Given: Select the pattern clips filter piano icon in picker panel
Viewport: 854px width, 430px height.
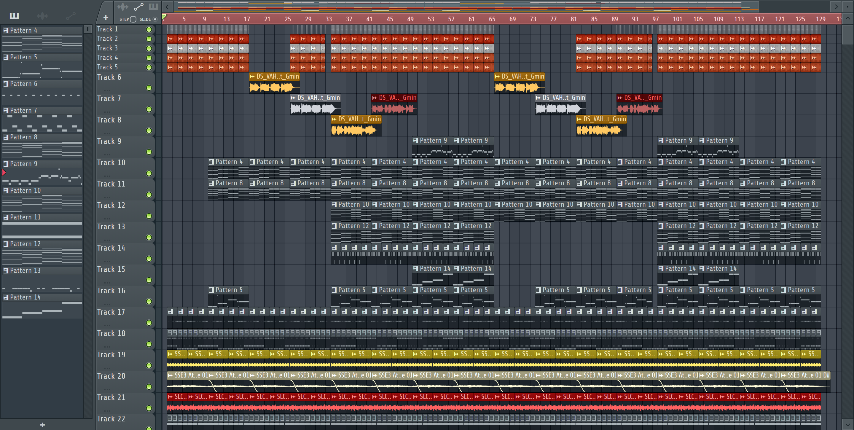Looking at the screenshot, I should click(x=14, y=16).
